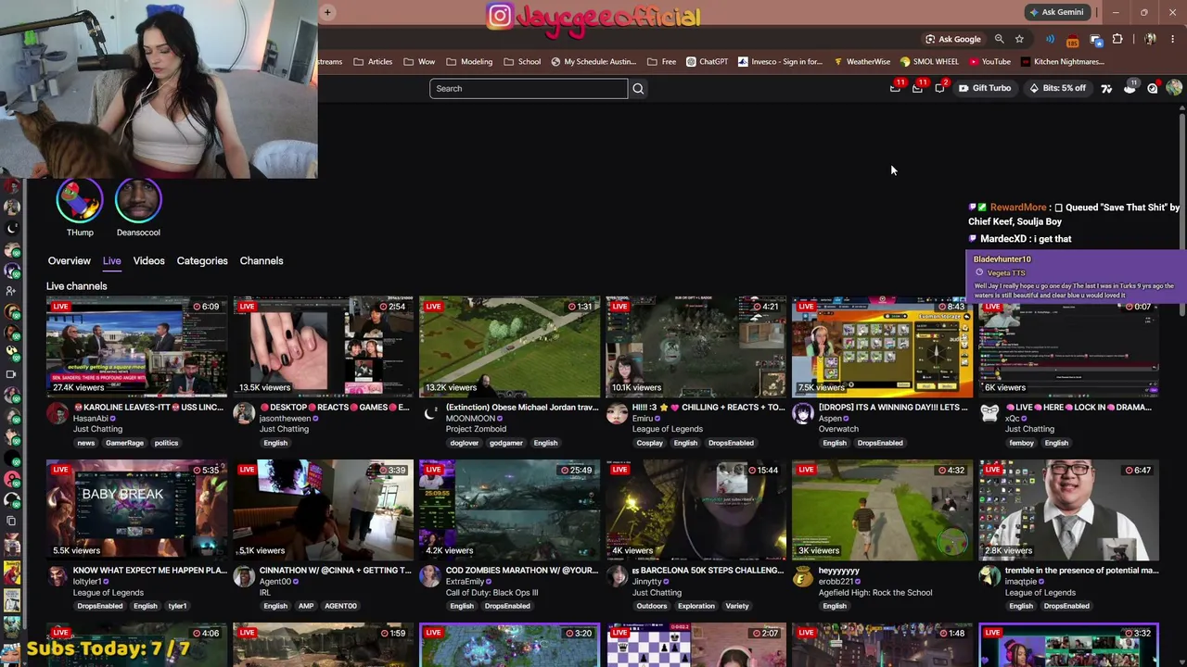The image size is (1187, 667).
Task: Open a new browser tab
Action: [x=328, y=12]
